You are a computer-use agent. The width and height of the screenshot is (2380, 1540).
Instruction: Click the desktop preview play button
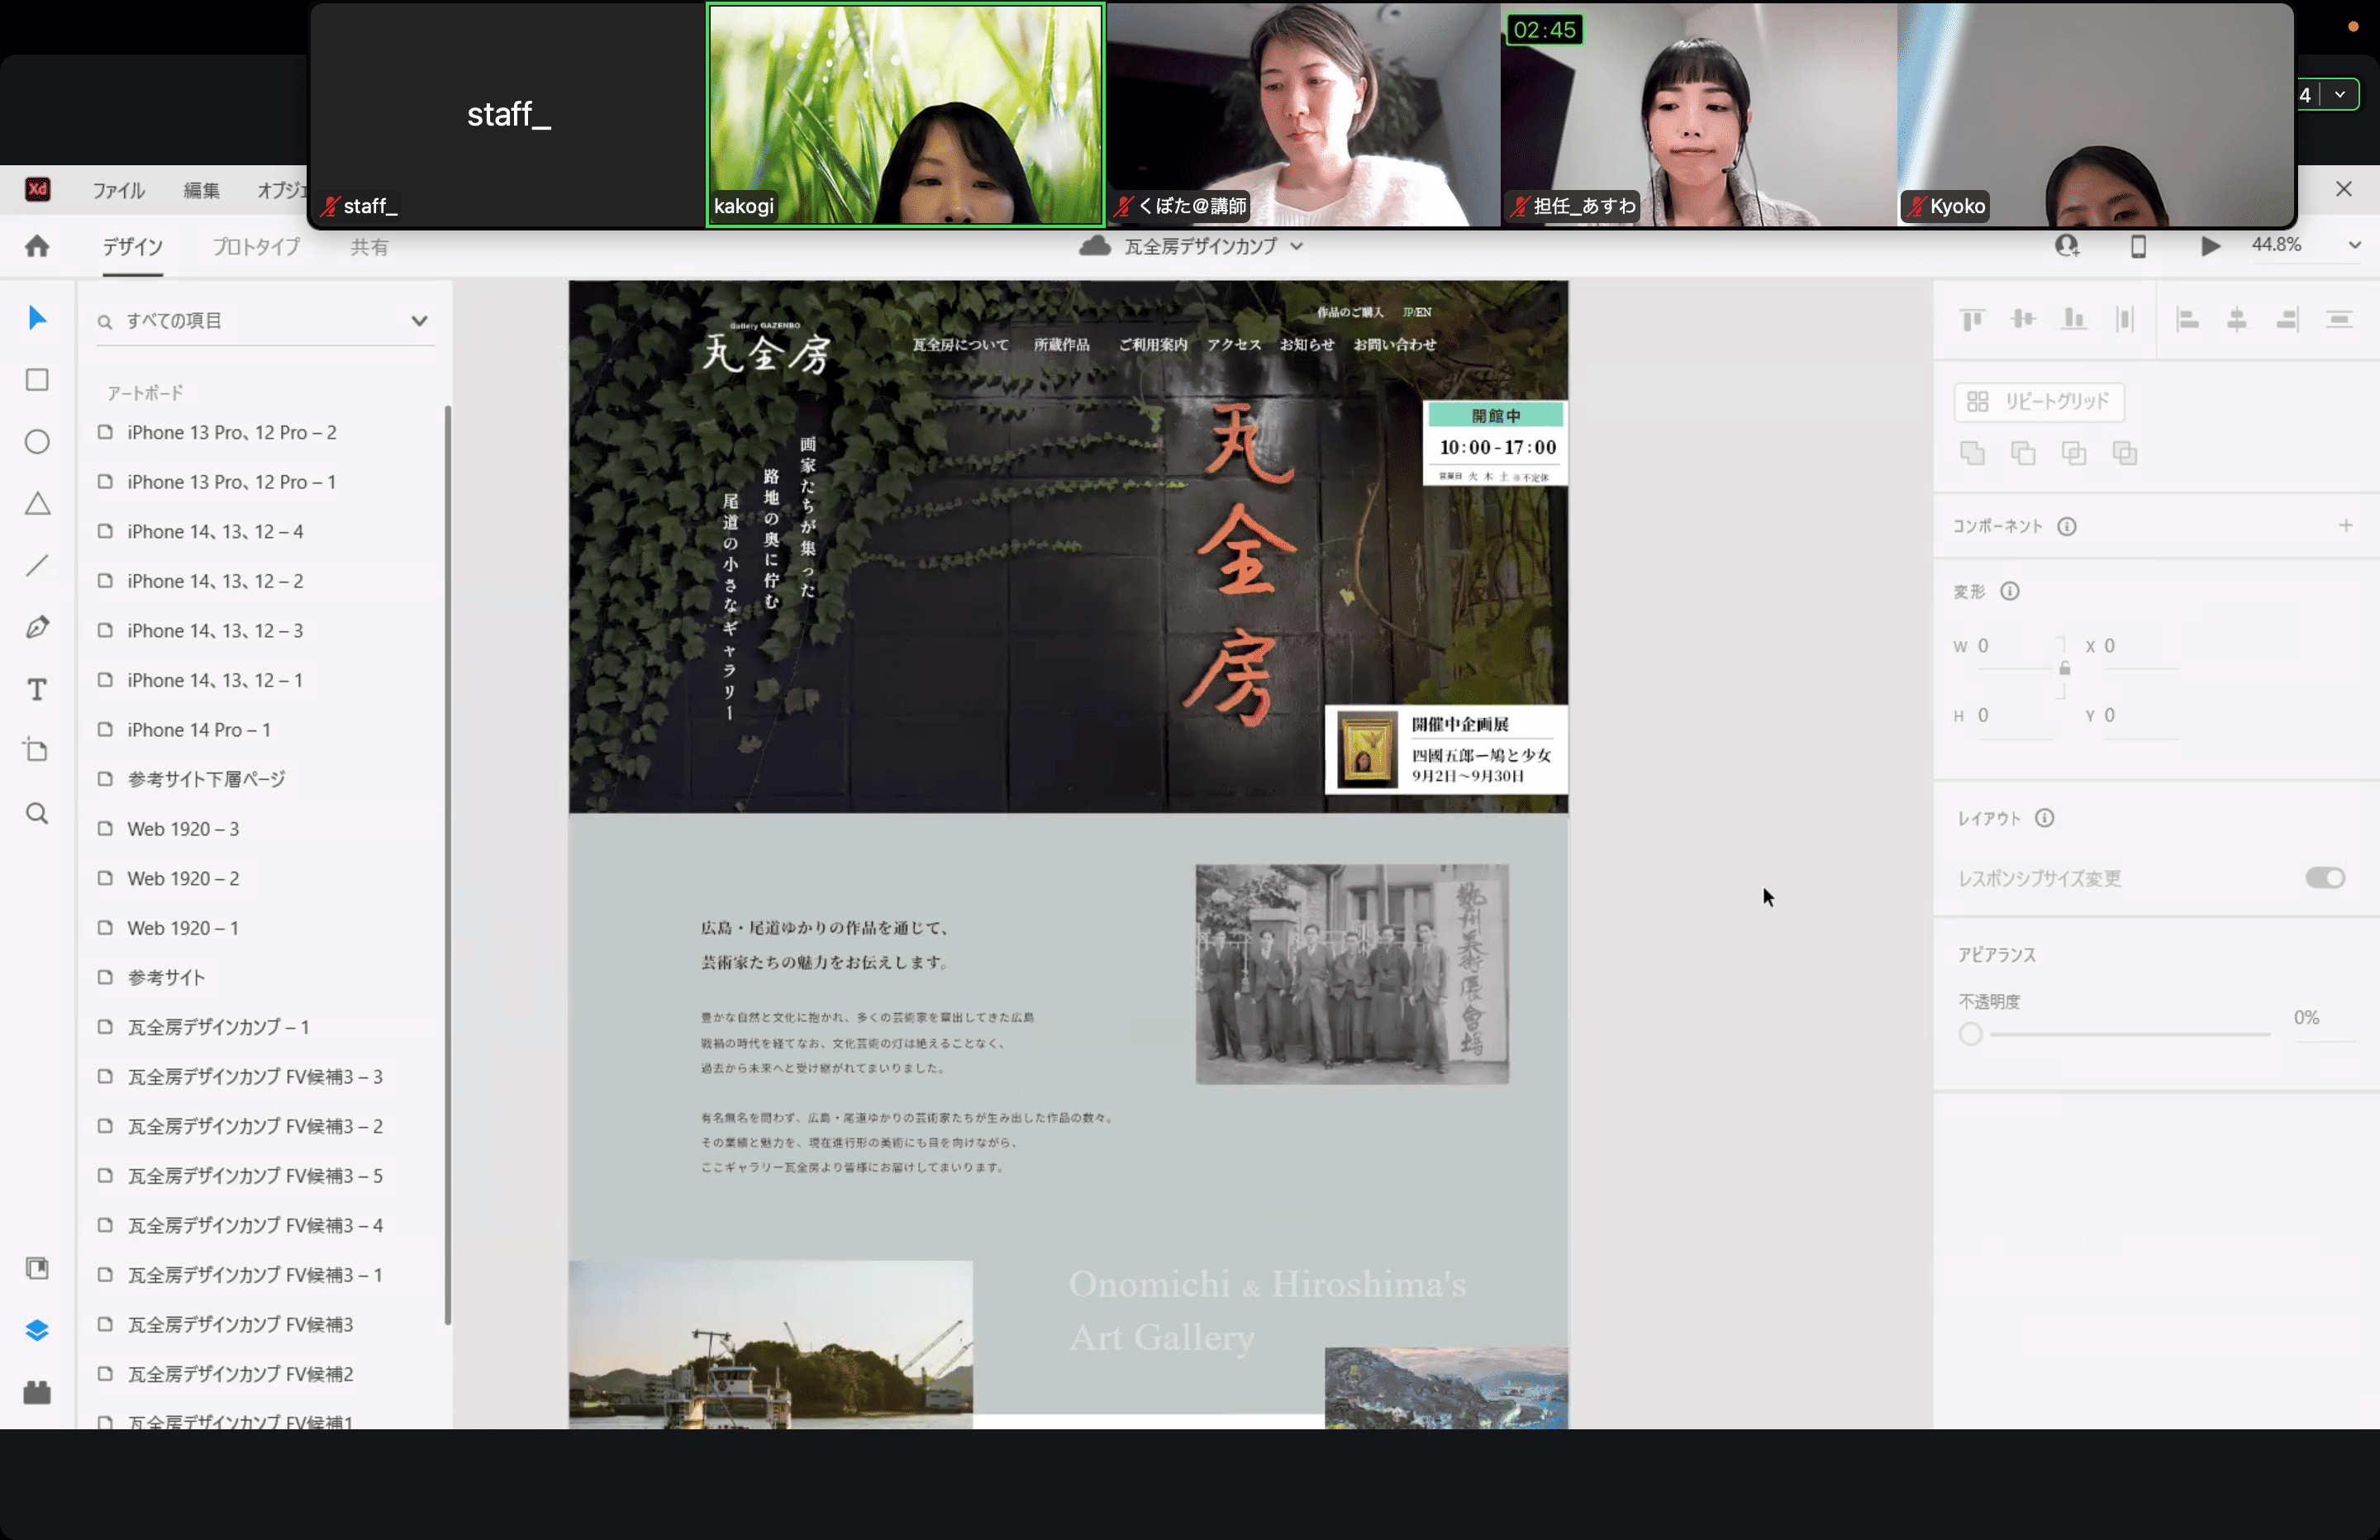(x=2210, y=246)
